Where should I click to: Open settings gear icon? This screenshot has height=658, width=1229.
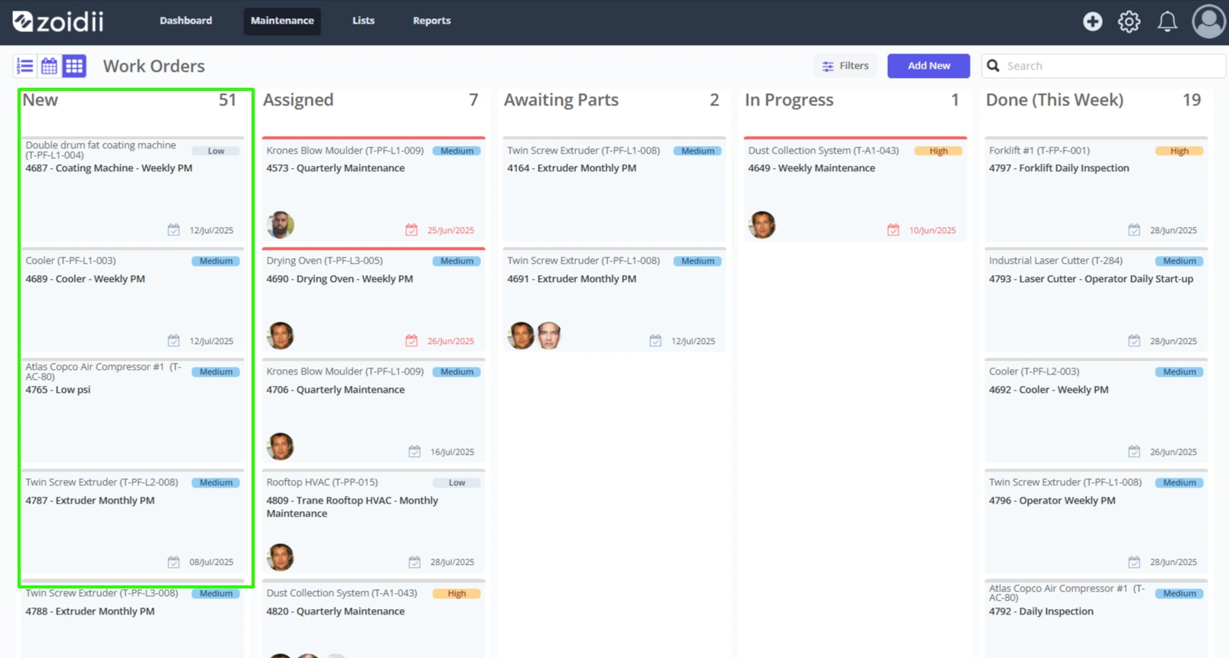coord(1129,21)
